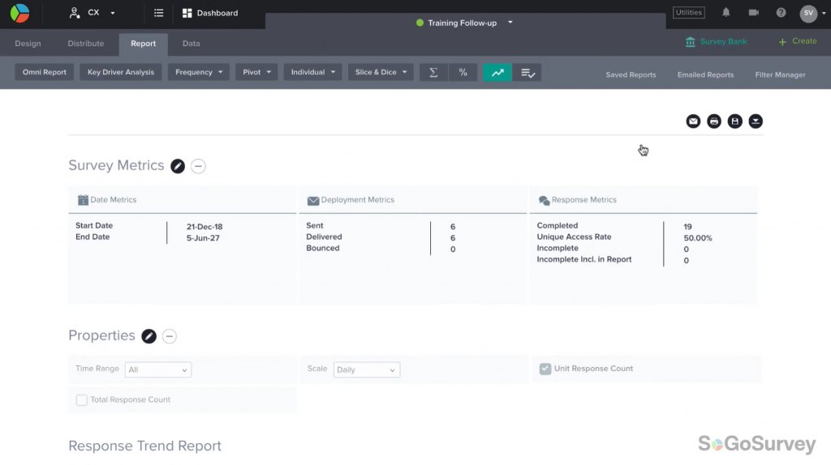Click Create new survey

(798, 41)
